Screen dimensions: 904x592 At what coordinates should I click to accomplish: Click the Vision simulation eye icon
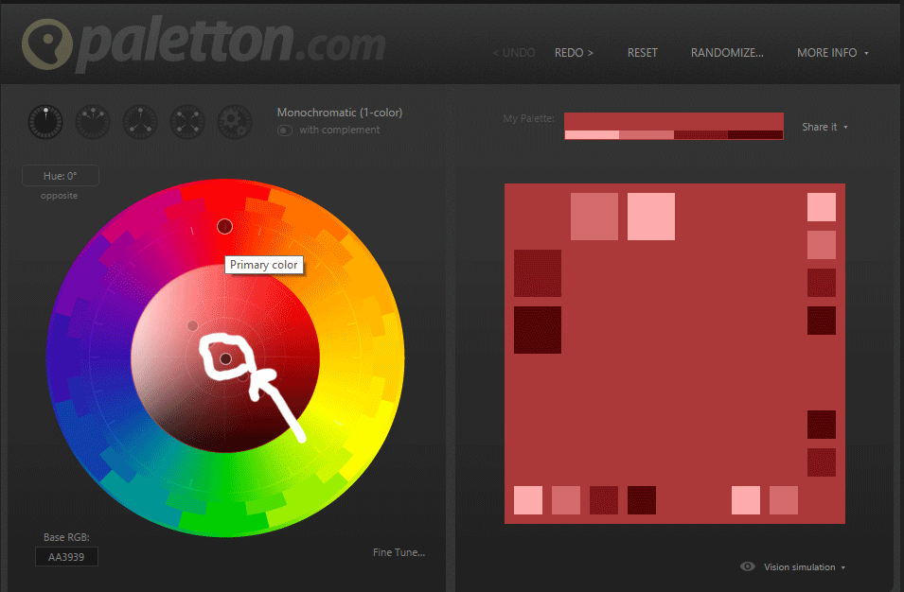[748, 566]
